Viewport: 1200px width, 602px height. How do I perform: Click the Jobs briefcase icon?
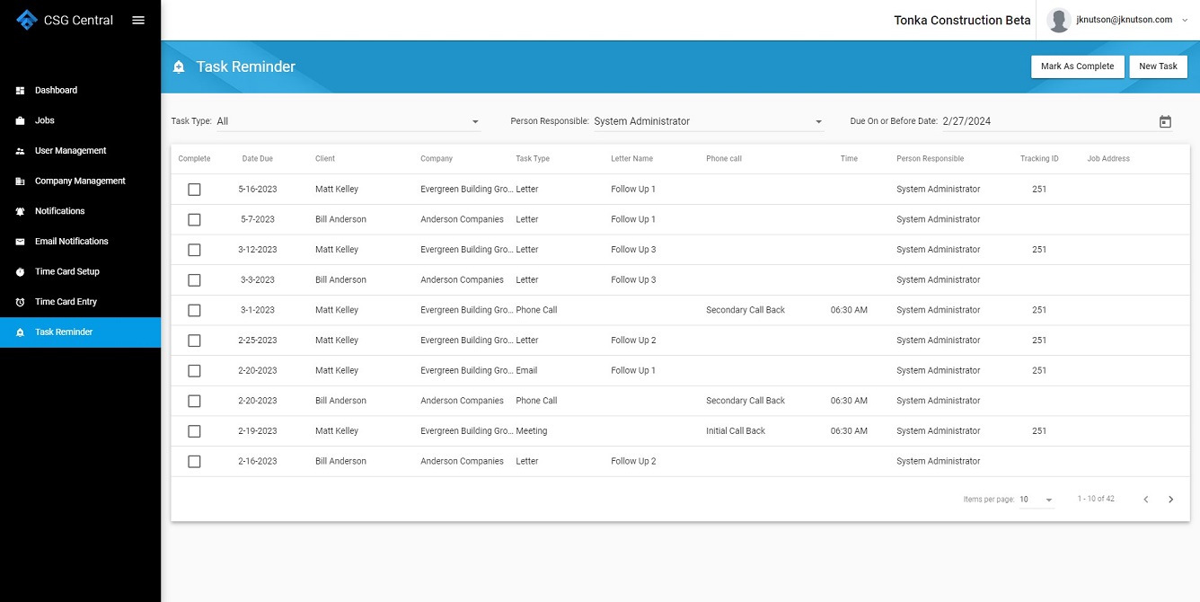20,120
